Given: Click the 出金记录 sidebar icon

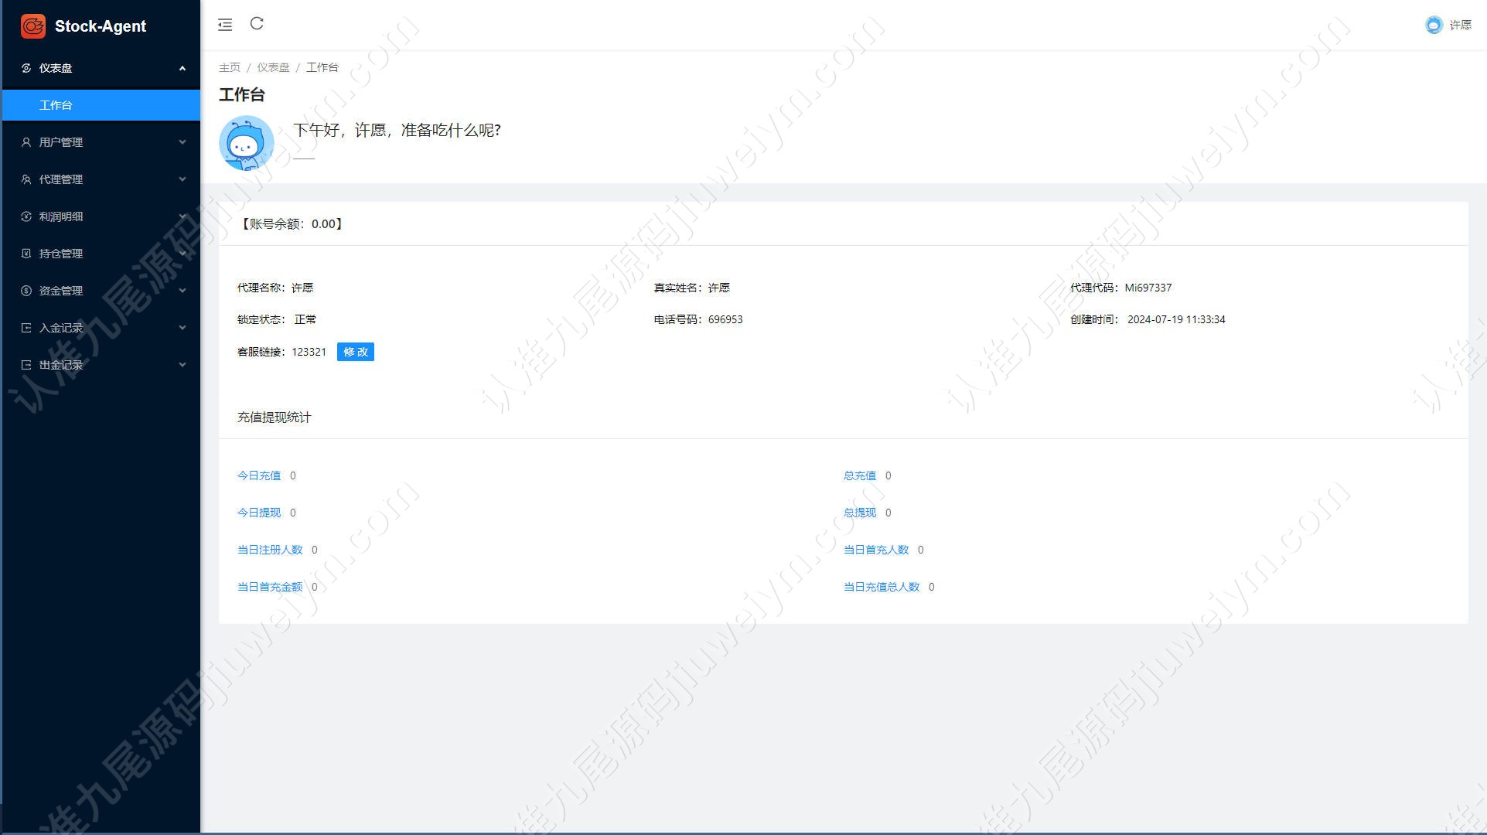Looking at the screenshot, I should point(26,365).
